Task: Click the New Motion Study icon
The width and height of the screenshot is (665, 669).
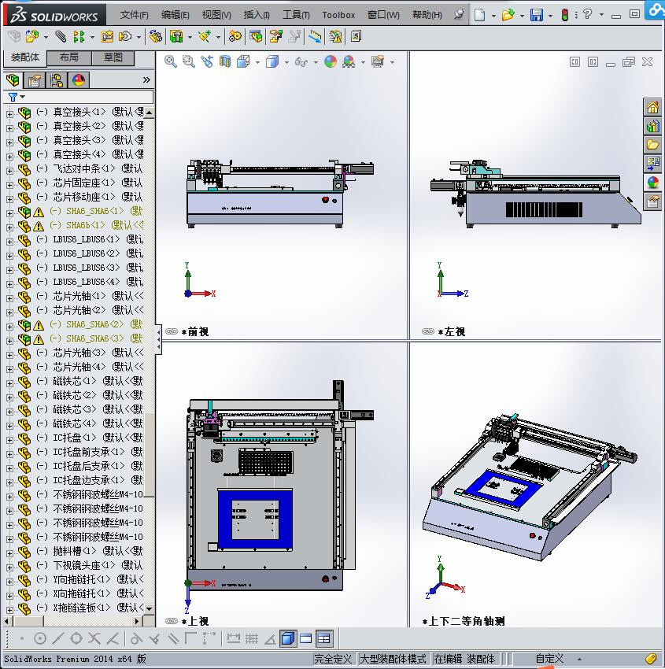Action: (235, 37)
